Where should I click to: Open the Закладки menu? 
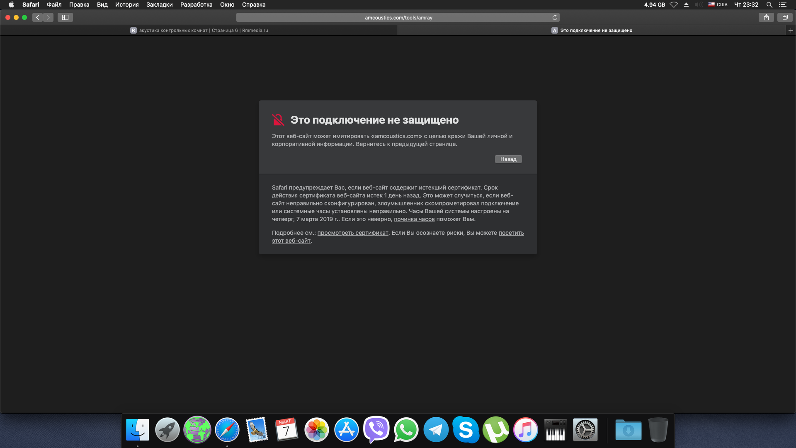coord(159,5)
